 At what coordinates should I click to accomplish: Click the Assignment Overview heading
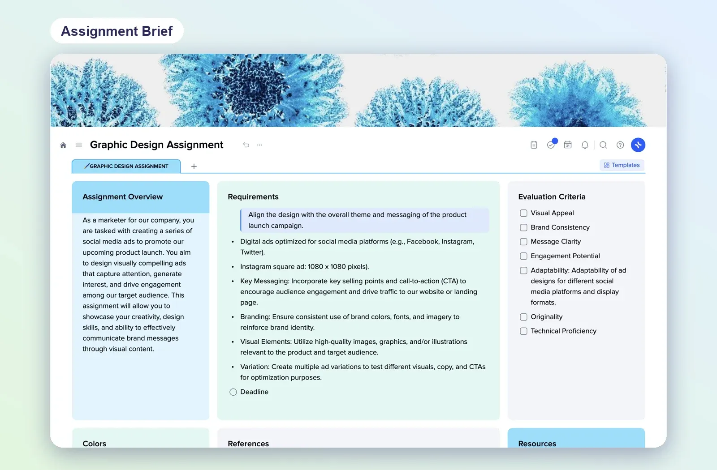click(x=123, y=197)
